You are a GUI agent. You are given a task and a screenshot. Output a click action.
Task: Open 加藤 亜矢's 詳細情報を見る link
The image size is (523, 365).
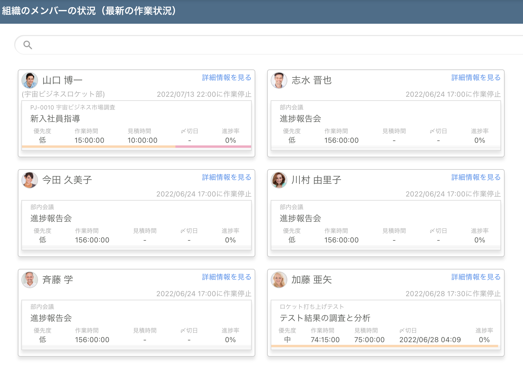click(476, 277)
